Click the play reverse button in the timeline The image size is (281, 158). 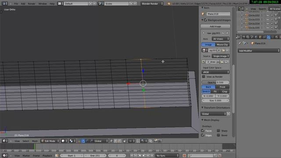[140, 156]
